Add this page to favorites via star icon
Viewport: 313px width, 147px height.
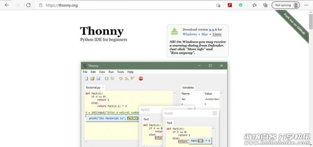point(218,5)
